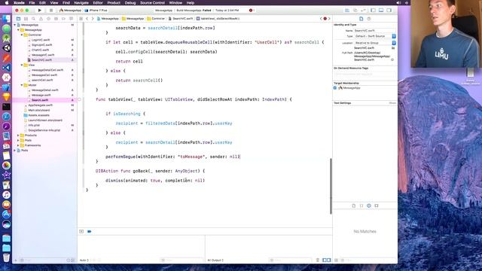Toggle the Debug area visibility button
Image resolution: width=482 pixels, height=271 pixels.
tap(381, 11)
